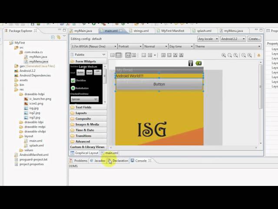Image resolution: width=278 pixels, height=209 pixels.
Task: Select CheckBox widget in palette
Action: 78,81
